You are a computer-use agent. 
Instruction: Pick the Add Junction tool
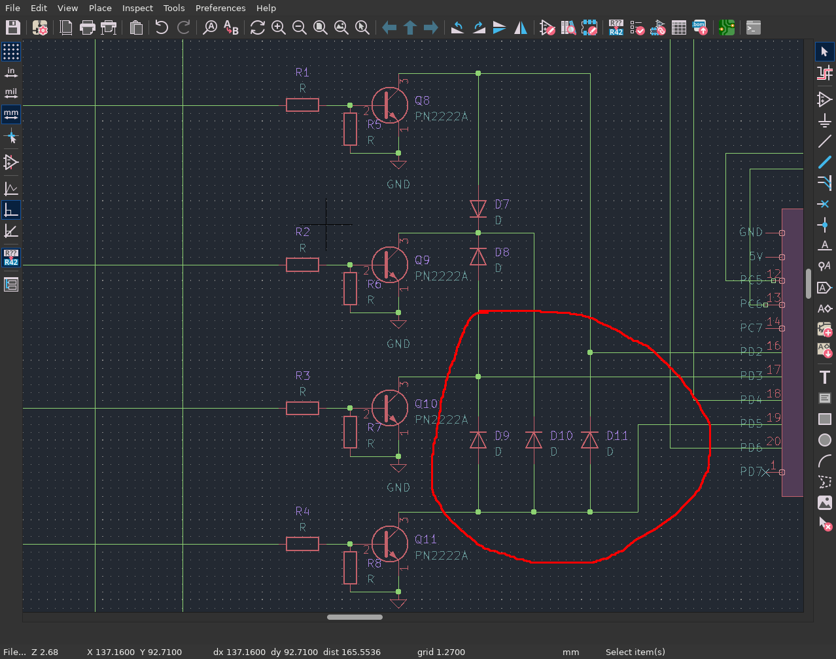pos(824,225)
